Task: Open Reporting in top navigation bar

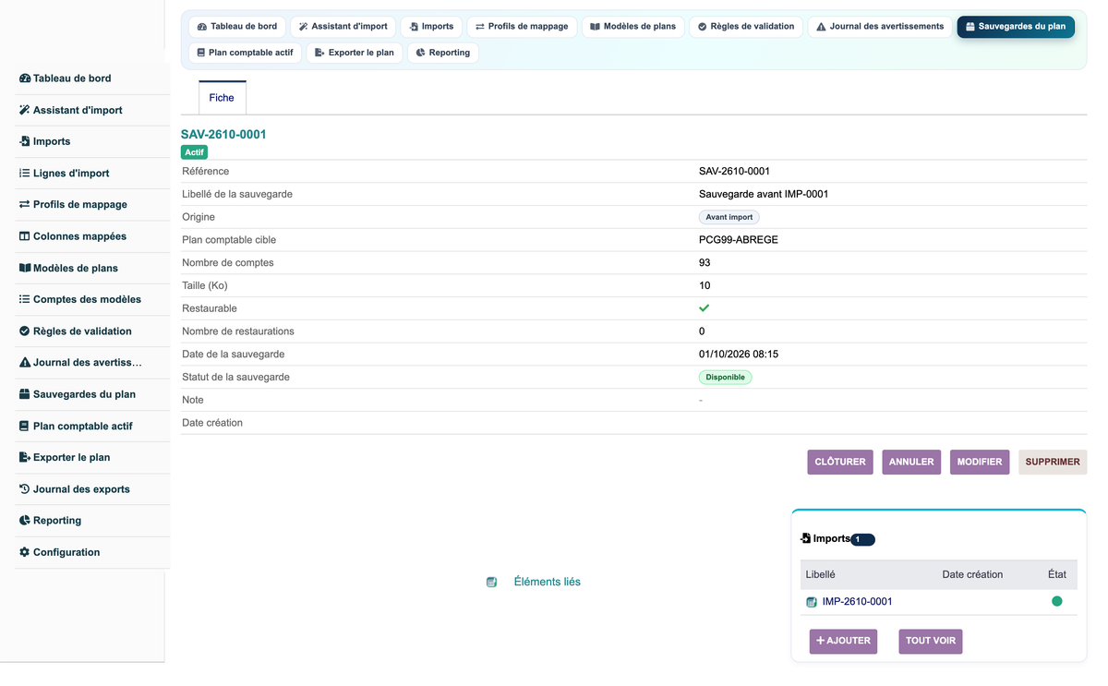Action: pos(442,53)
